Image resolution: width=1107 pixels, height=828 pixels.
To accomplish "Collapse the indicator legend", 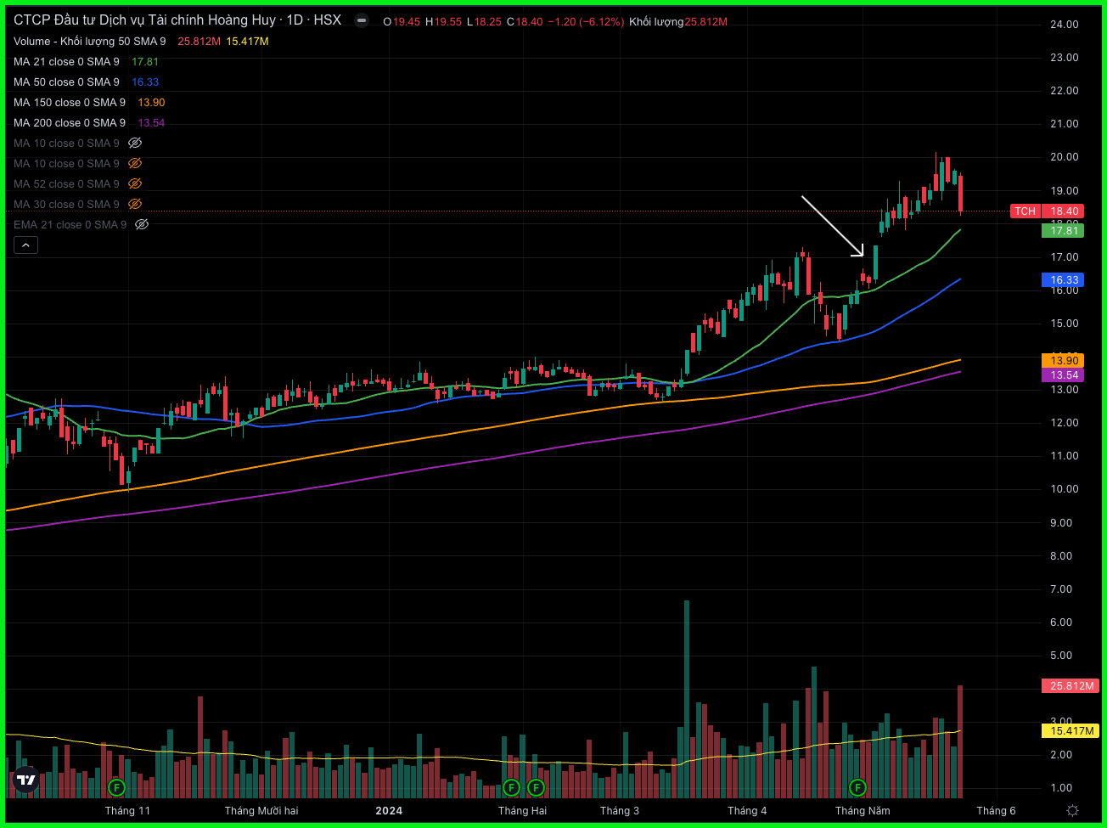I will (25, 245).
